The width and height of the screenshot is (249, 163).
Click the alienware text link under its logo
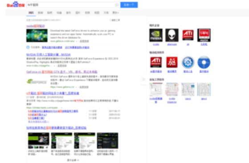tap(172, 45)
